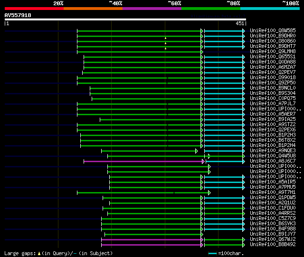Click the purple alignment bar in B8B492 row

pos(152,245)
